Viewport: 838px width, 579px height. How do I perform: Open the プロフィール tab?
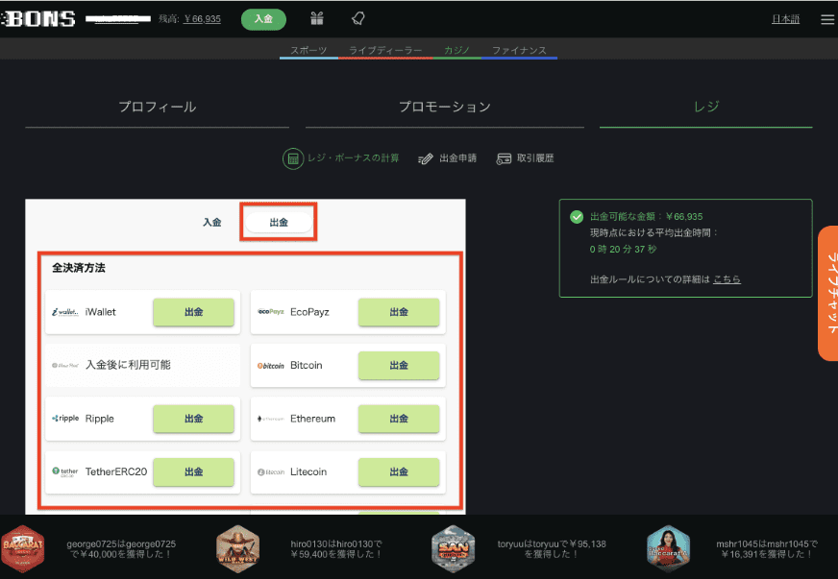click(x=157, y=107)
